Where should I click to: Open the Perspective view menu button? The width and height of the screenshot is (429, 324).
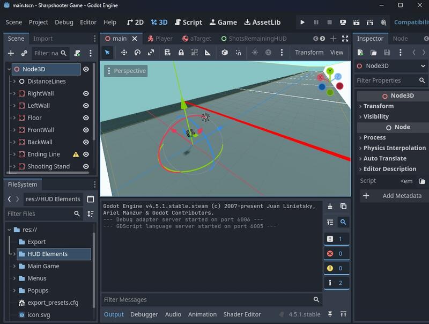click(x=126, y=71)
